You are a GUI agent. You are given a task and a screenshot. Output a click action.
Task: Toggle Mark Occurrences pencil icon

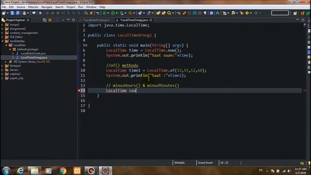tap(184, 13)
